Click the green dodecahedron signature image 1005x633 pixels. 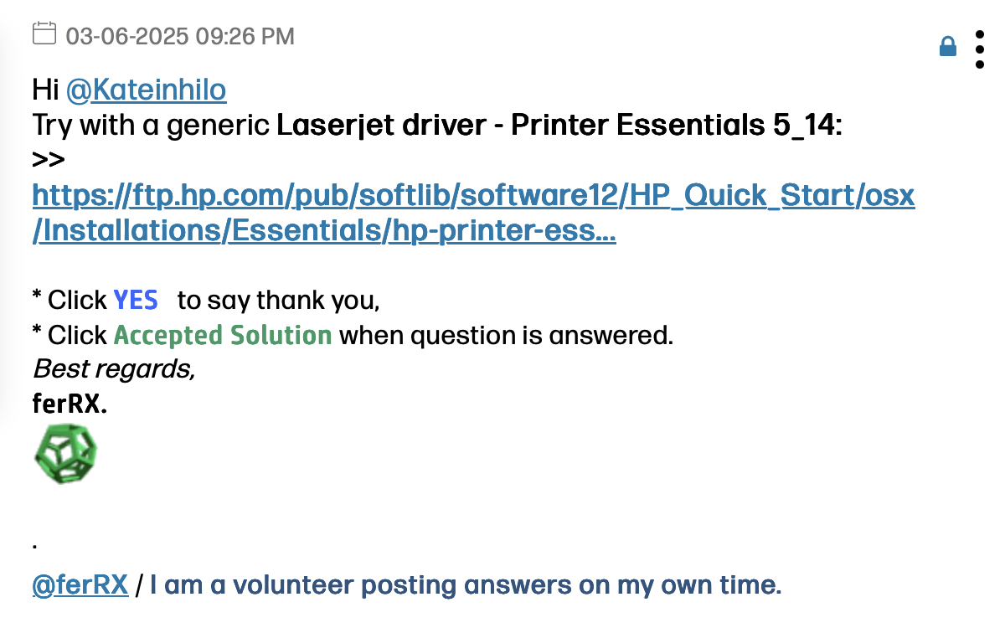point(65,454)
